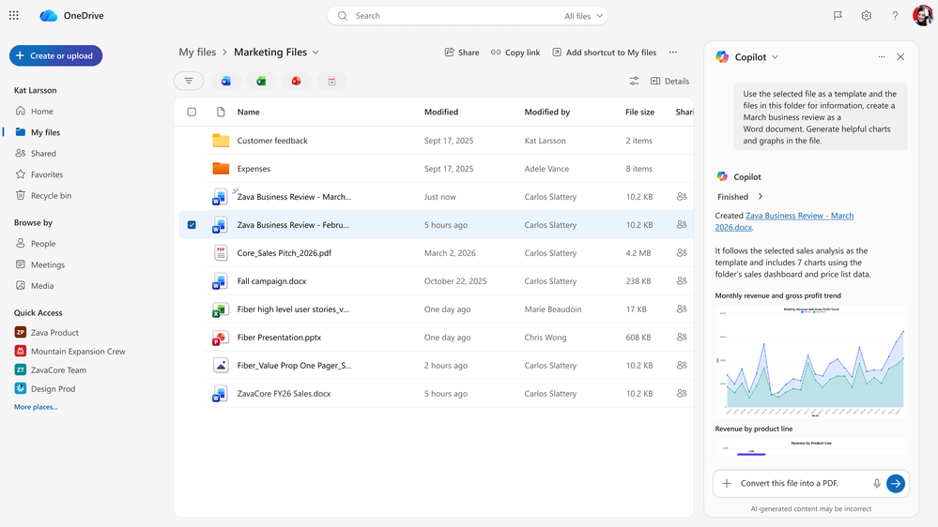Click sharing icon for Core_Sales Pitch_2026.pdf

click(x=682, y=253)
